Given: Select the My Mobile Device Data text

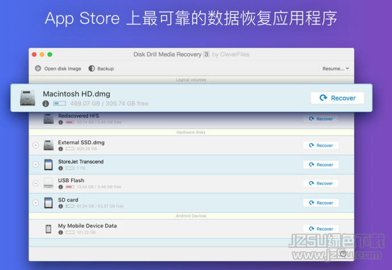Looking at the screenshot, I should 87,226.
